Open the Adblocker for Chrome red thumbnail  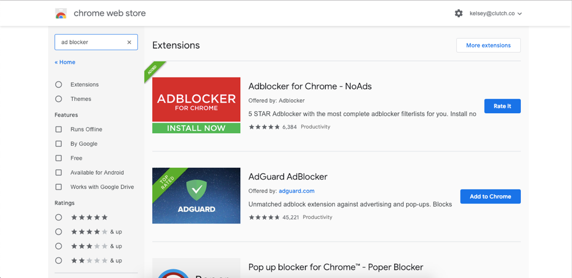tap(196, 105)
